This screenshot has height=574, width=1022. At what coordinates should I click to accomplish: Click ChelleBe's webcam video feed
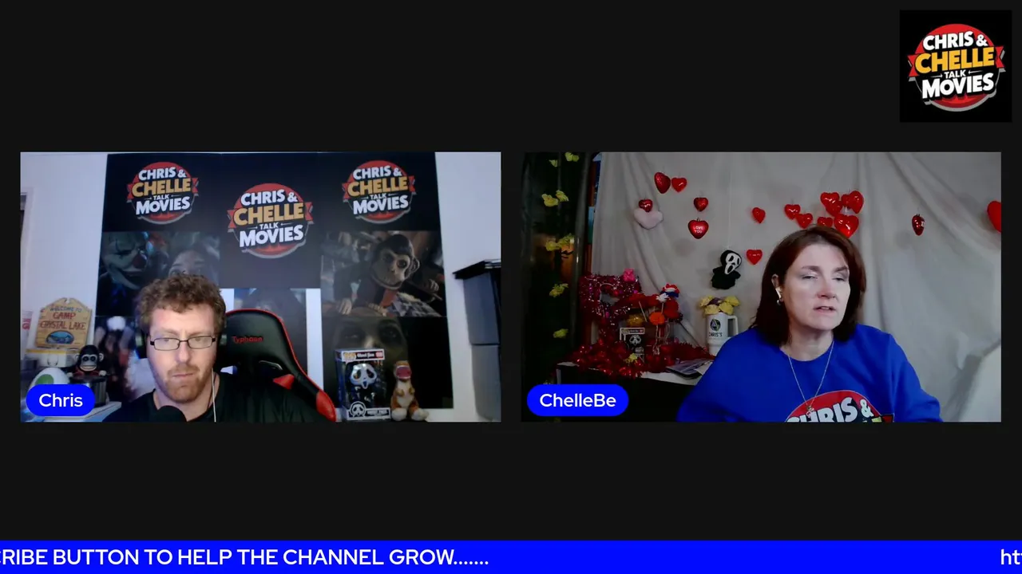click(761, 287)
